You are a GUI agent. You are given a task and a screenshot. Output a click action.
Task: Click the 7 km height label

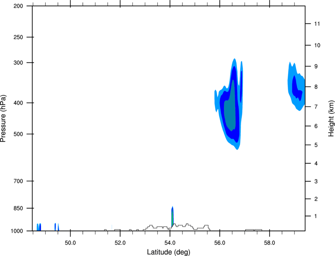click(316, 107)
